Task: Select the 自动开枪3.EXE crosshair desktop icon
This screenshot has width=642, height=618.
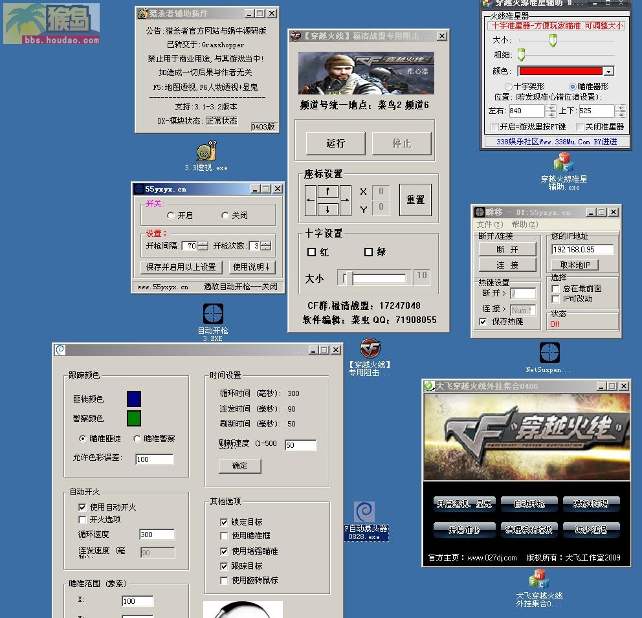Action: (214, 314)
